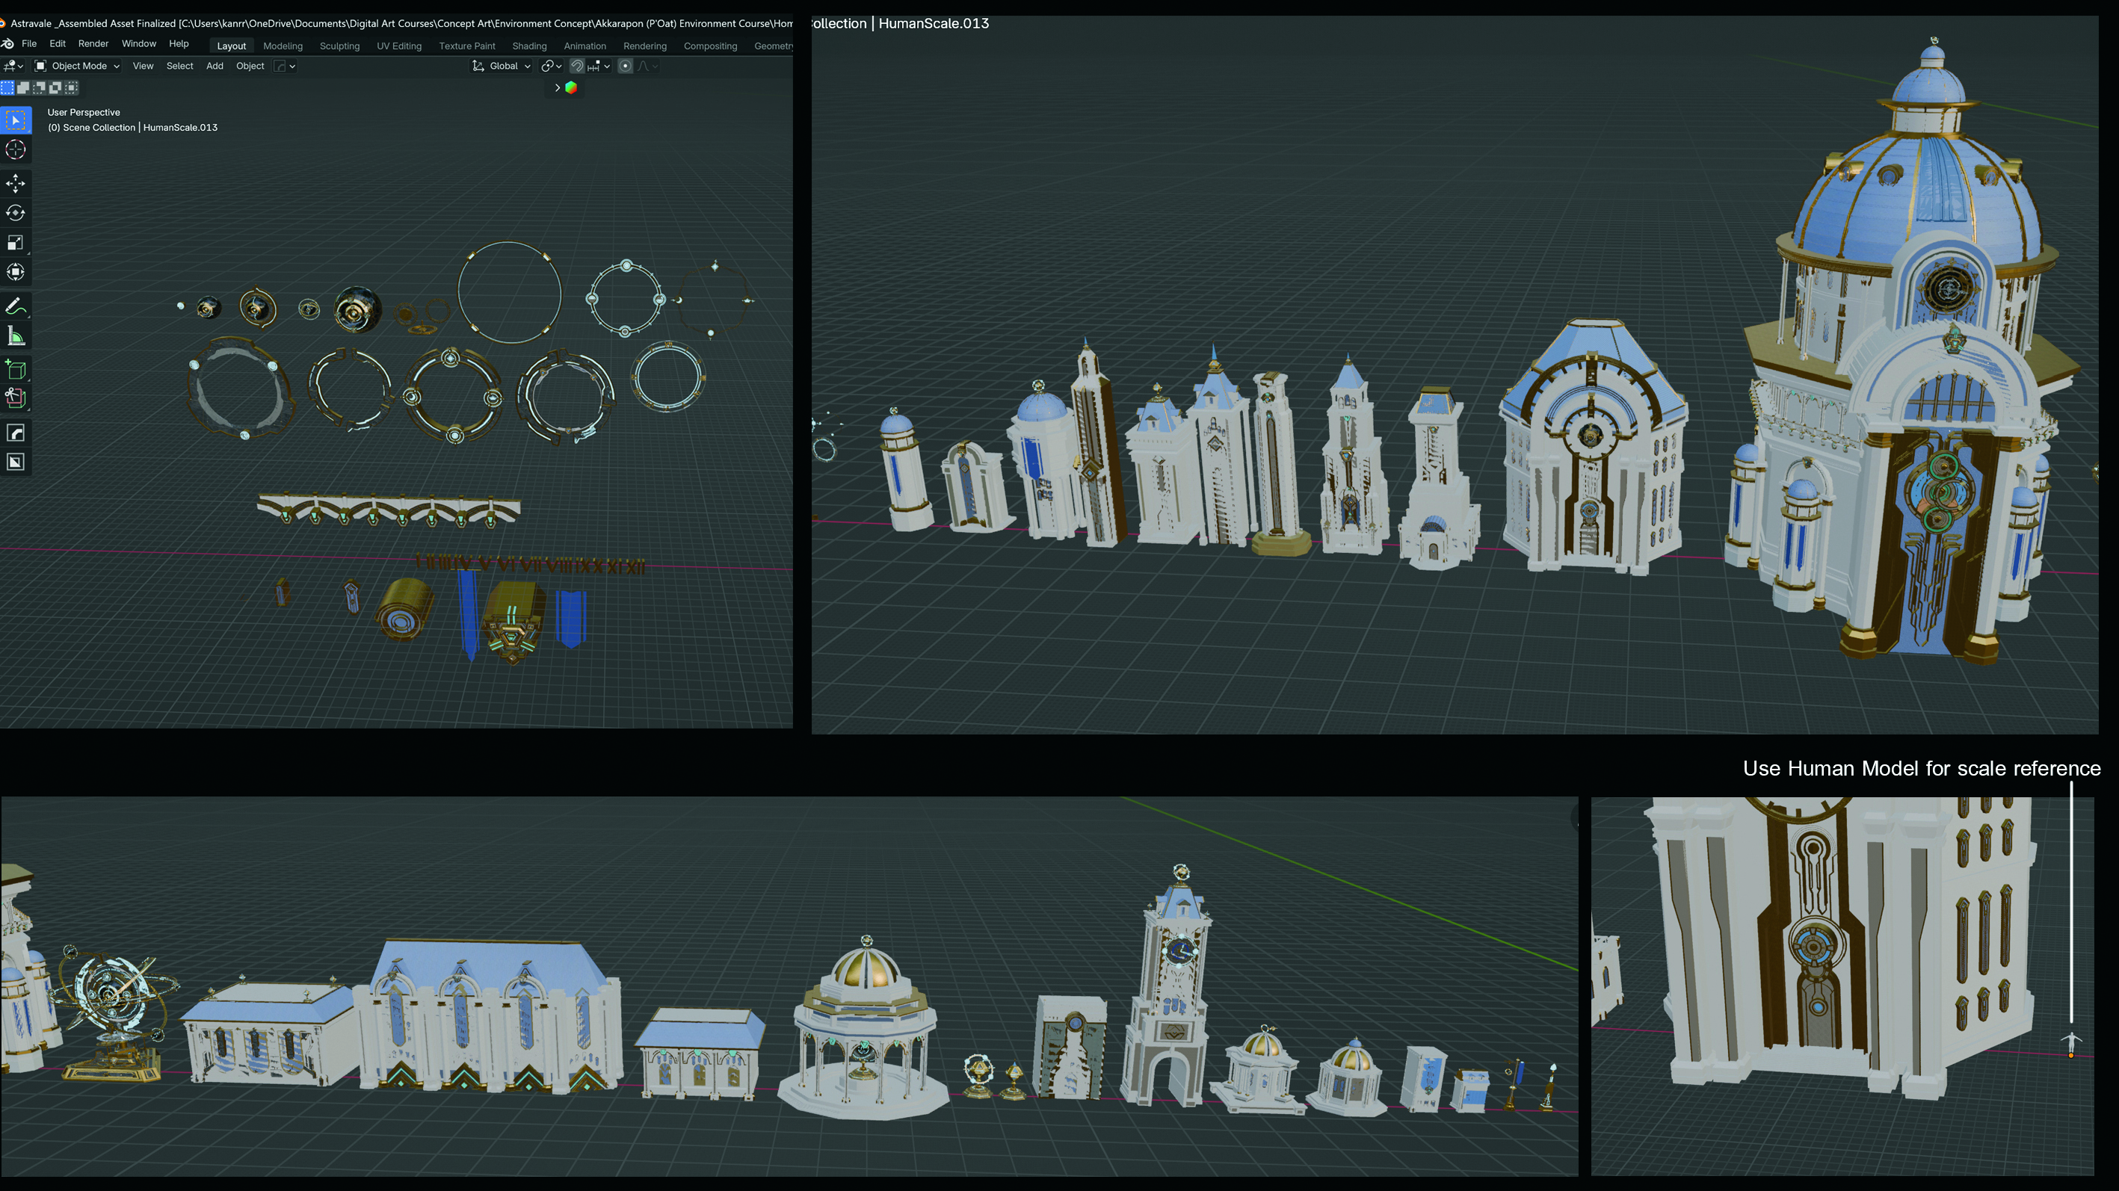Switch to the UV Editing workspace tab
The width and height of the screenshot is (2119, 1191).
click(x=399, y=46)
